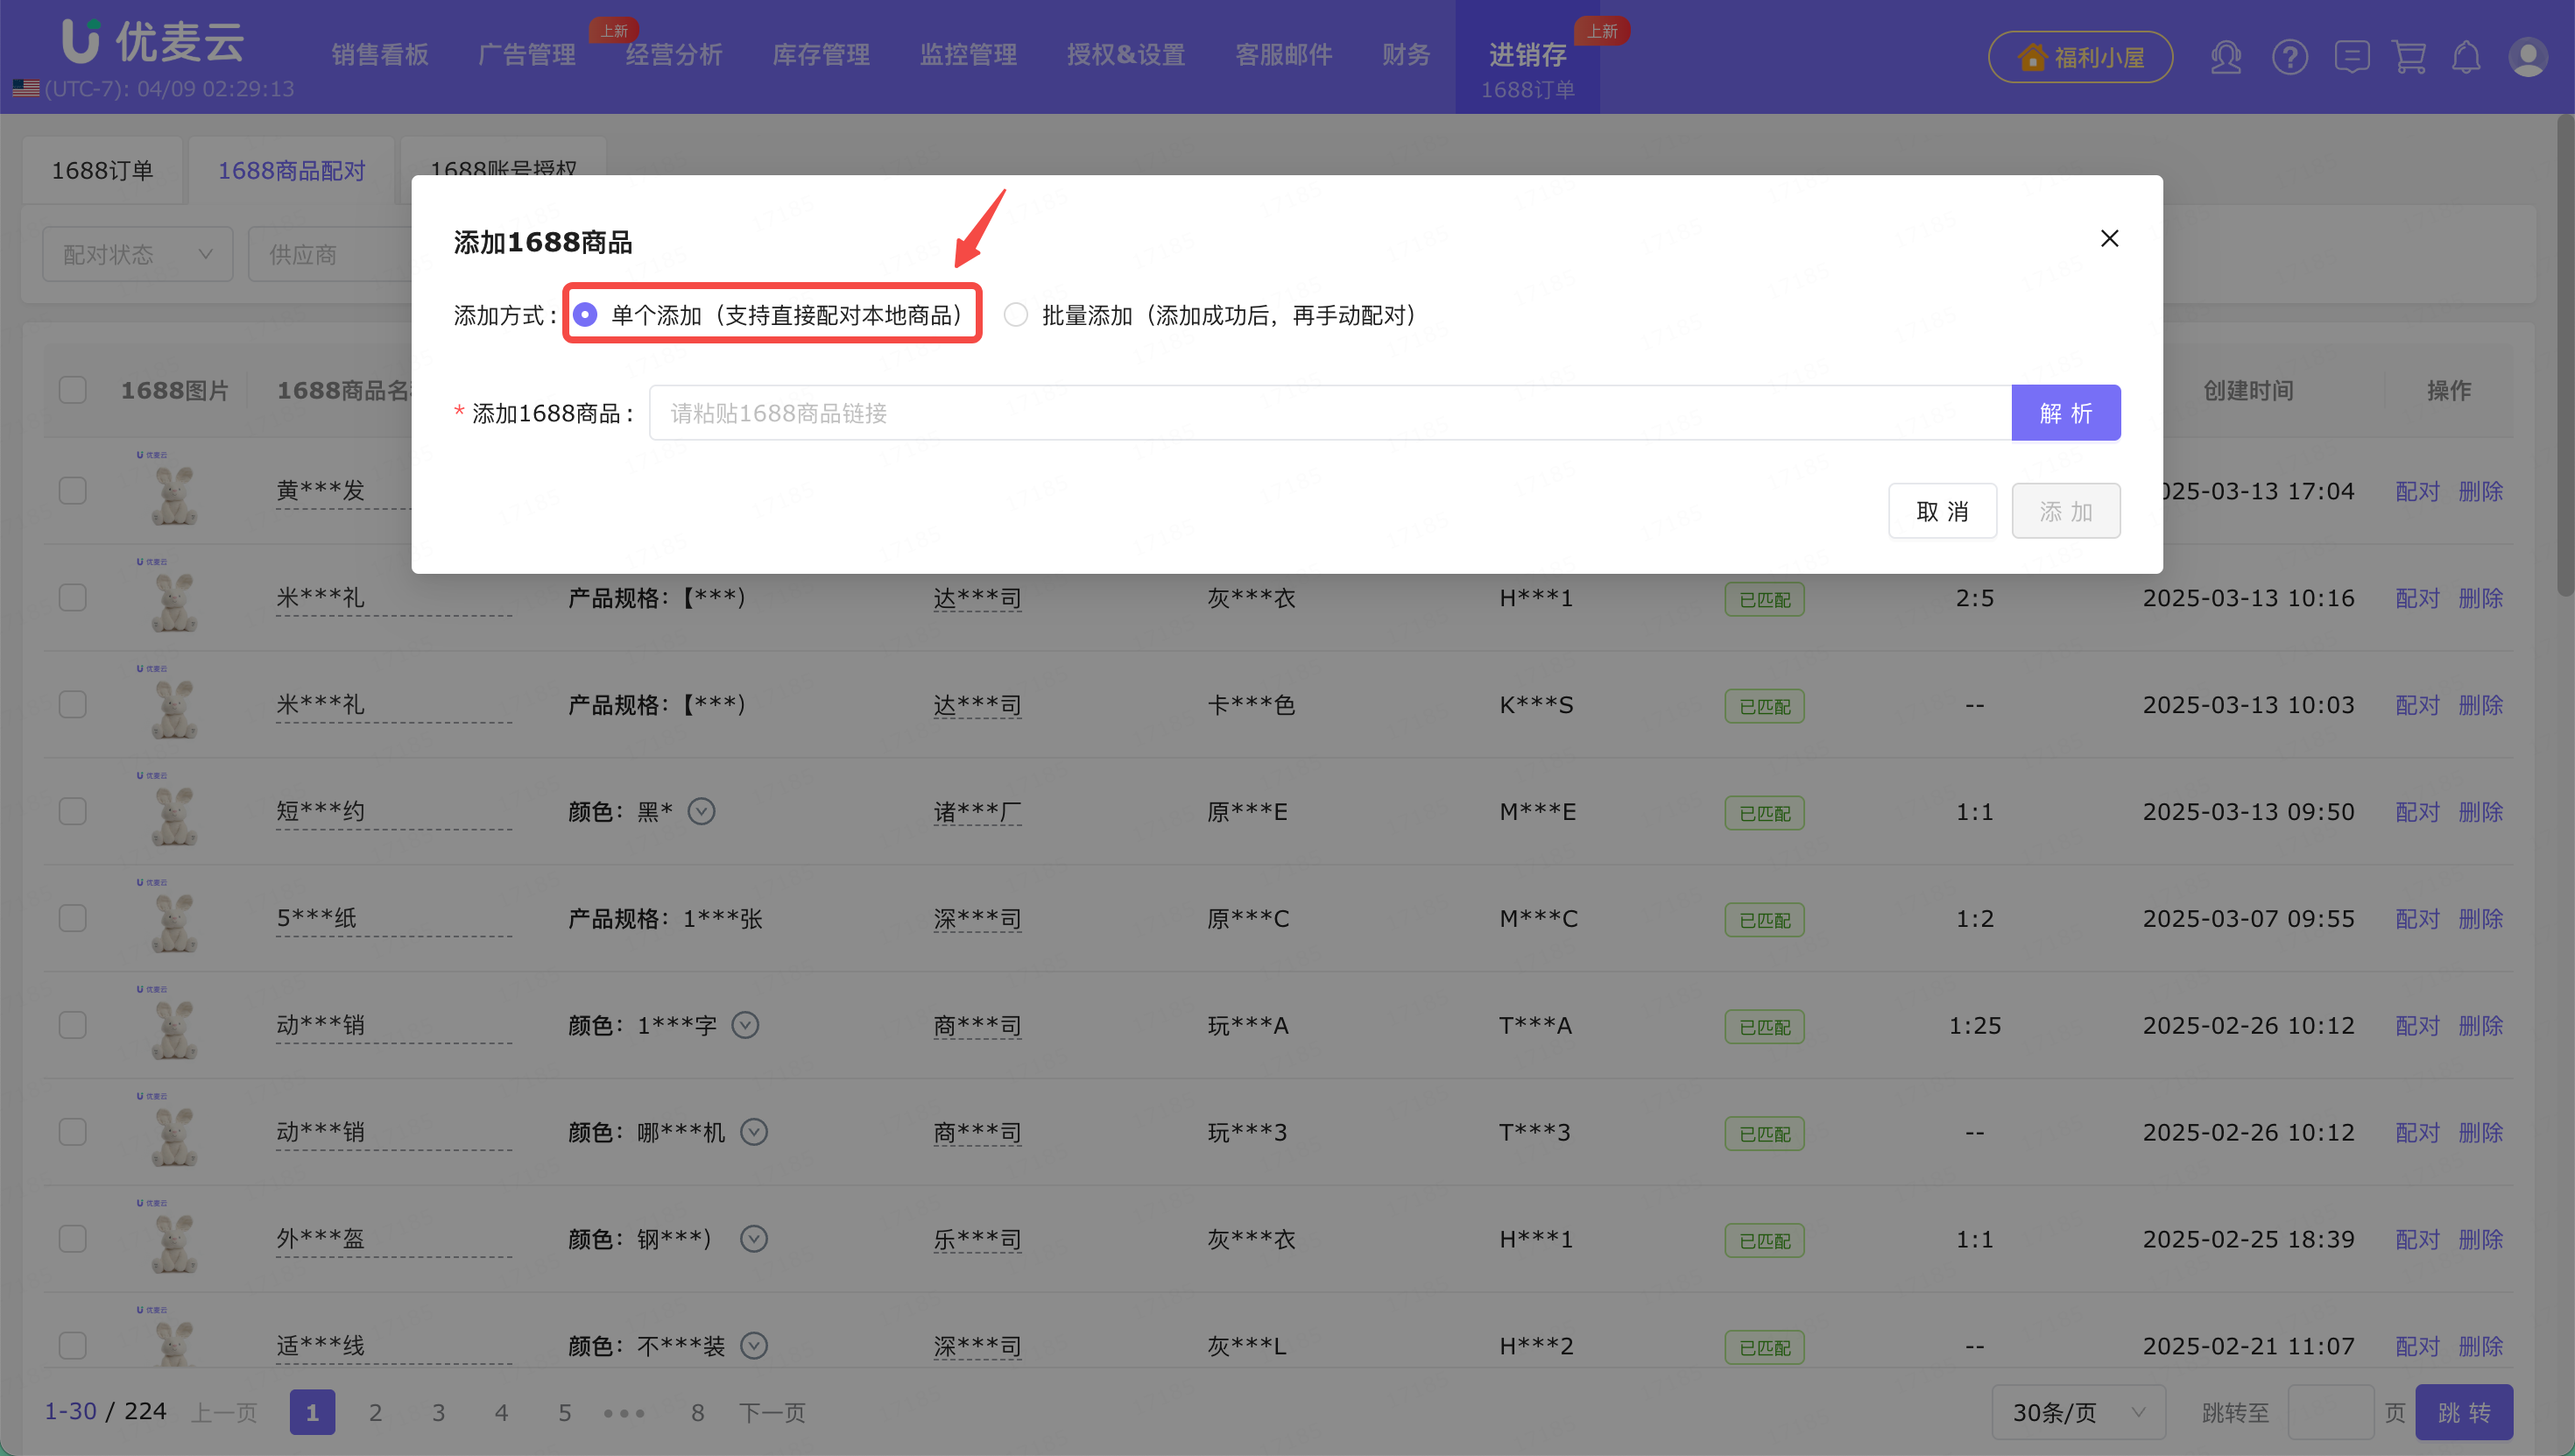
Task: Click the customer service headset icon
Action: click(x=2226, y=57)
